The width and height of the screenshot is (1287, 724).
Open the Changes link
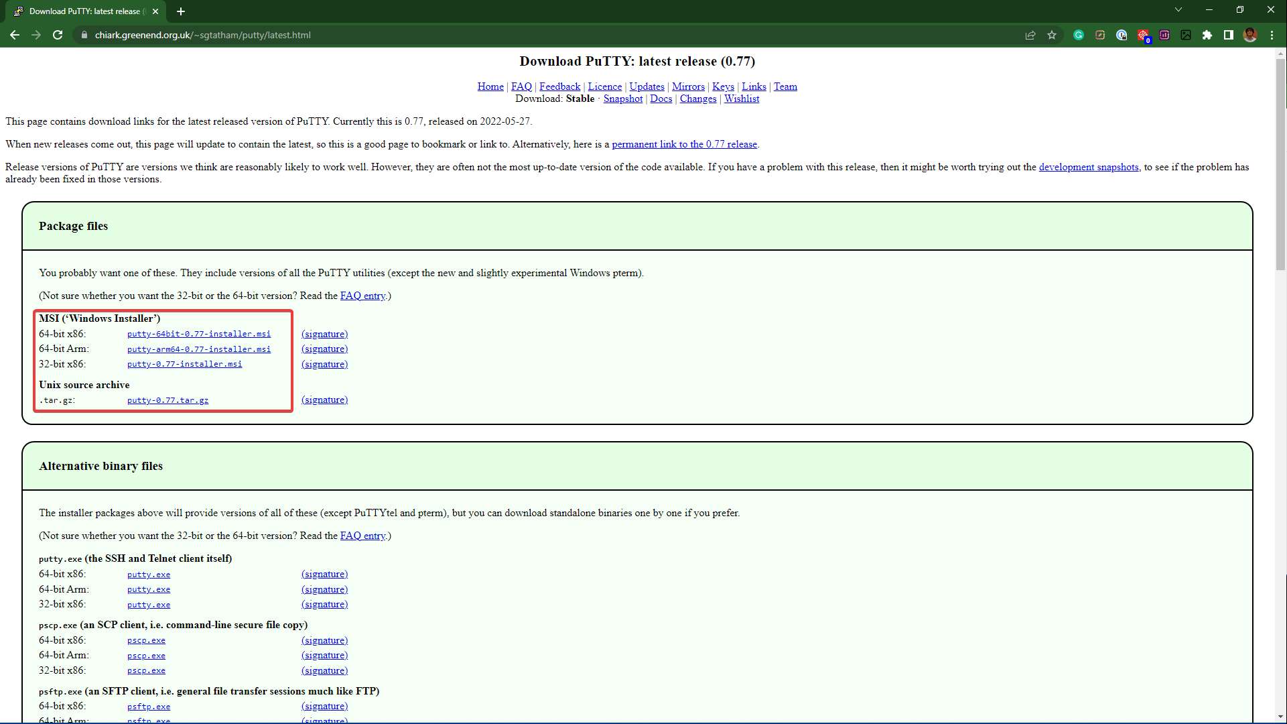click(698, 99)
